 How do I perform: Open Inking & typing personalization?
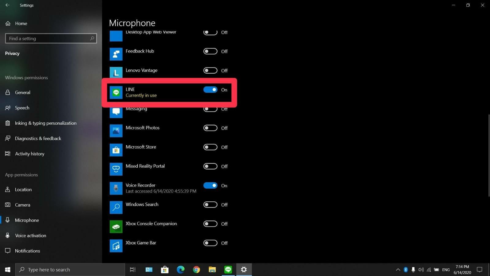(x=51, y=123)
